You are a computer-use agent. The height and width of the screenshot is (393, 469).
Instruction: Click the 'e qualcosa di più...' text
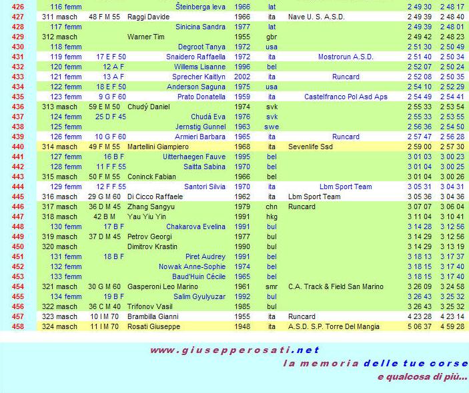click(421, 377)
